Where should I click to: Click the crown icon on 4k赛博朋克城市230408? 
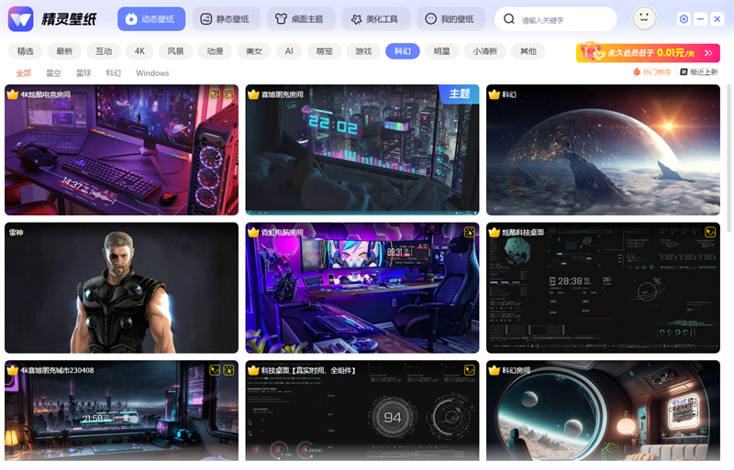tap(13, 370)
